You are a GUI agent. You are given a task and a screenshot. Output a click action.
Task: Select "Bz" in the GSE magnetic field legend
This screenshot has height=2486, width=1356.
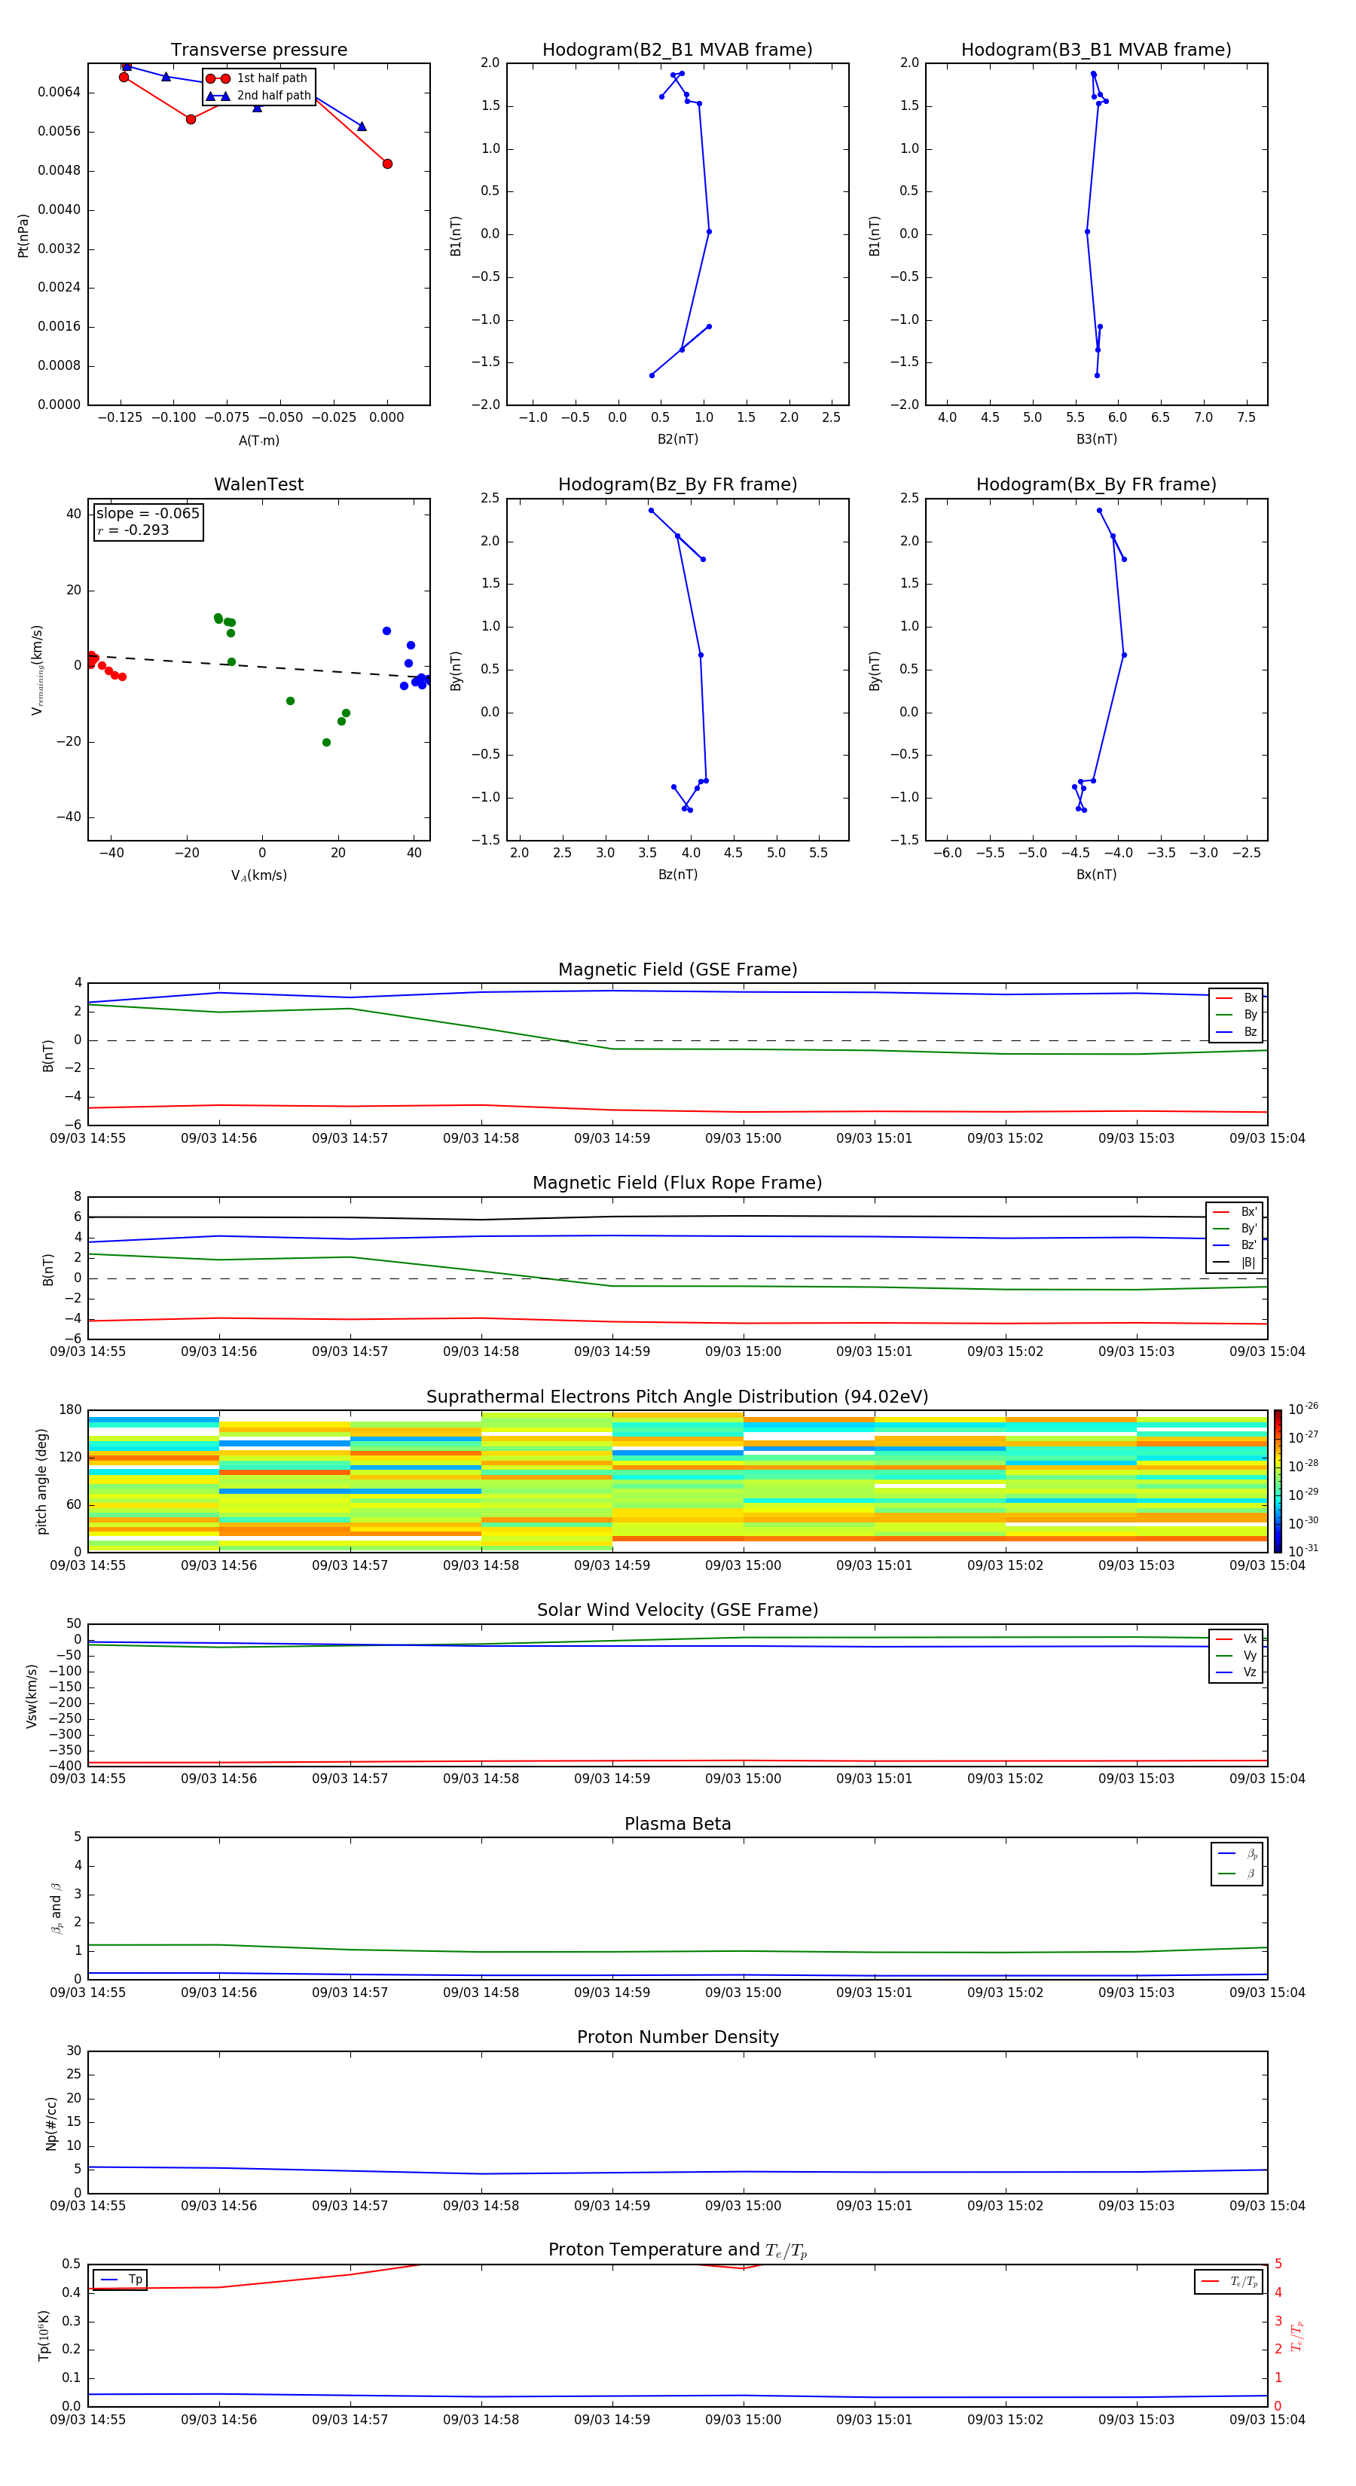(x=1236, y=1031)
